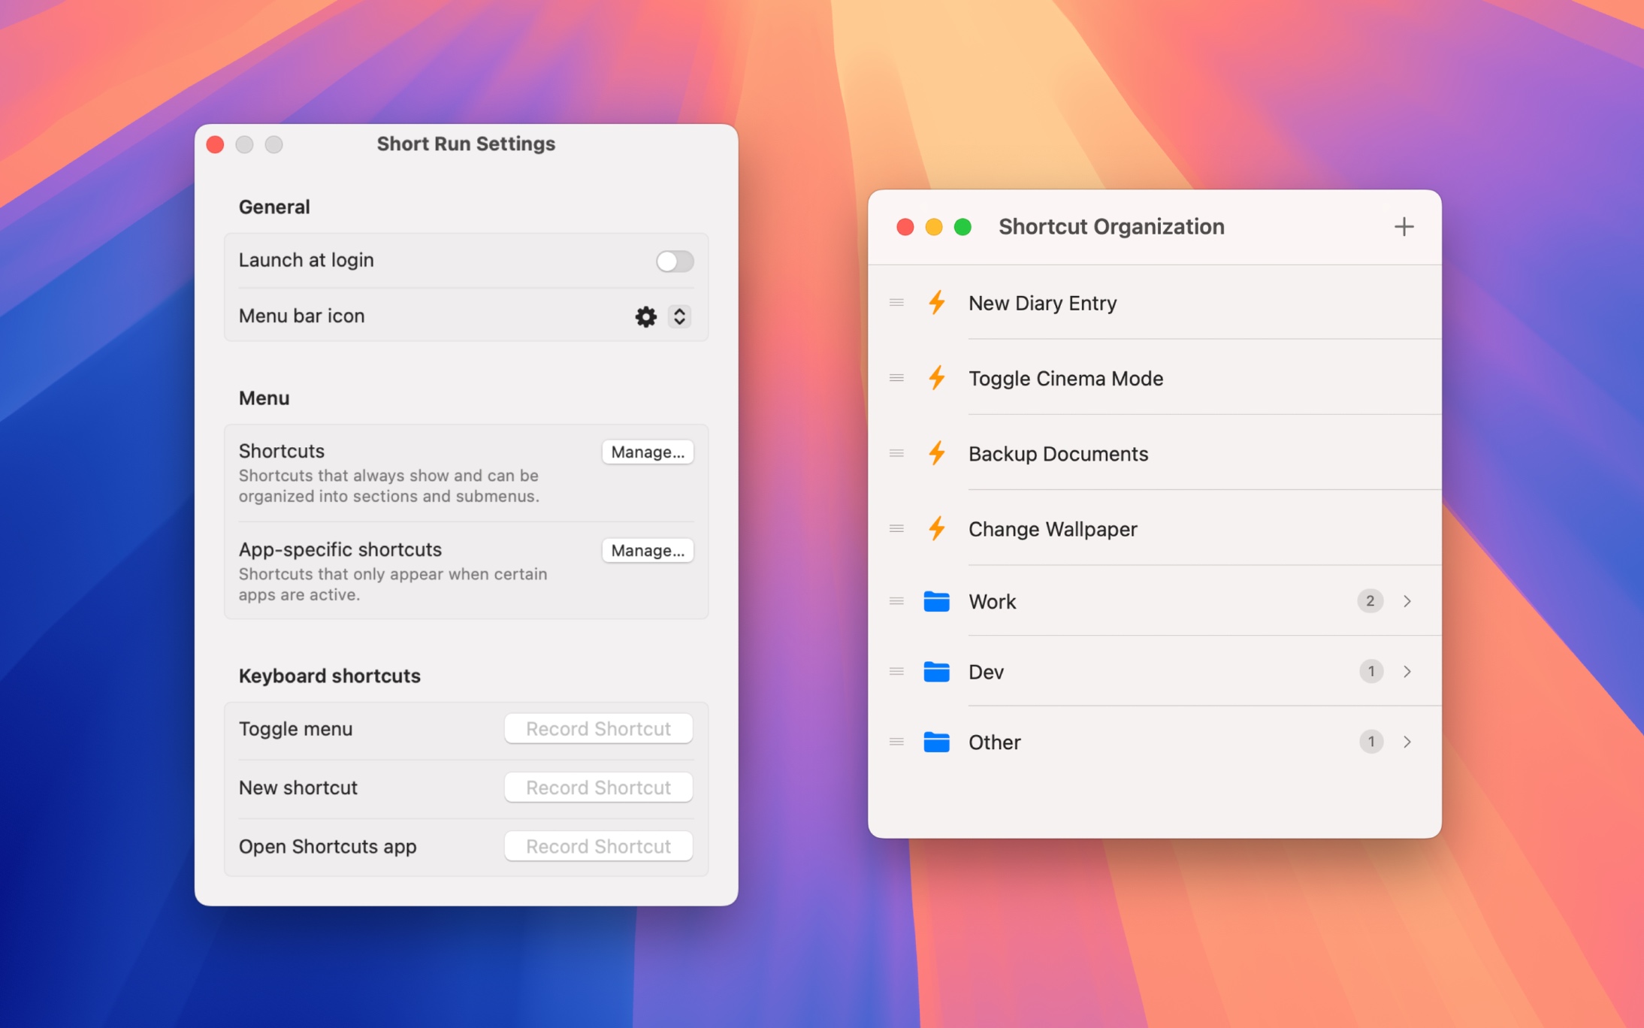
Task: Enable the Launch at login switch
Action: (x=674, y=261)
